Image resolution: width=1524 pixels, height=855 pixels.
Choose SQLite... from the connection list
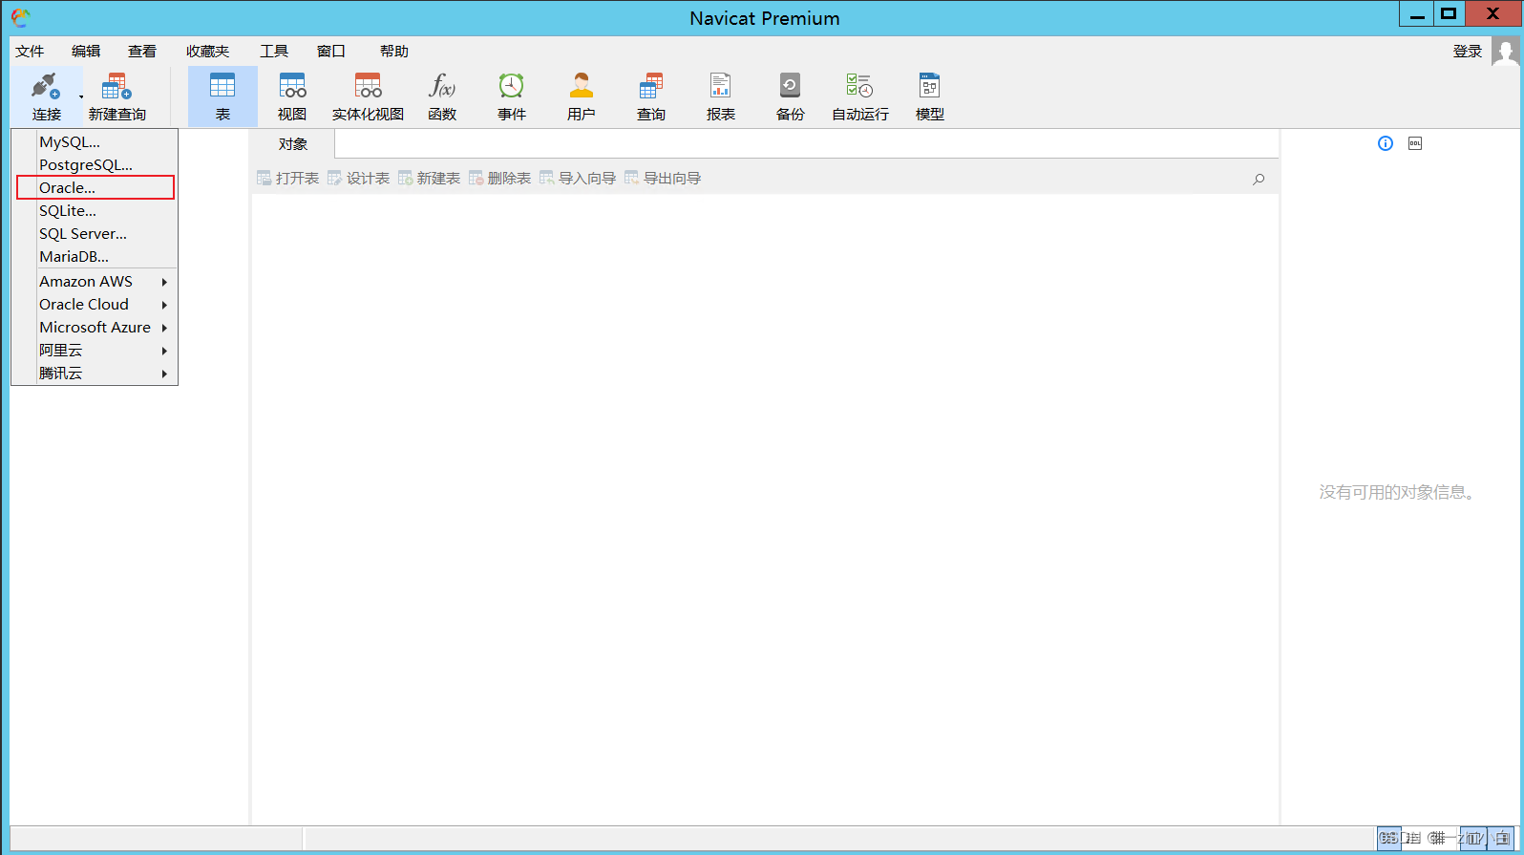tap(95, 210)
